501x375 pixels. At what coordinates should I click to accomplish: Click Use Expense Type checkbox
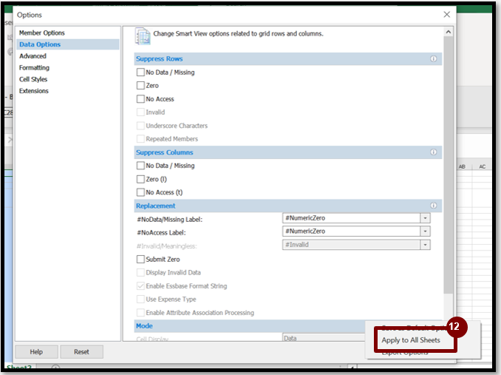(140, 300)
